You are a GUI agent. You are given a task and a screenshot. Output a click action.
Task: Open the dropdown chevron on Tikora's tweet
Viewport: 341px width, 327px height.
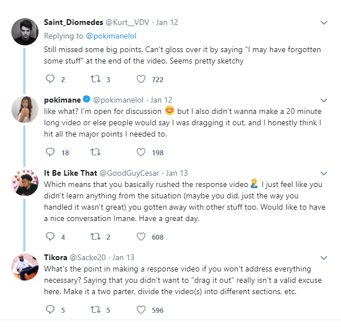point(324,257)
